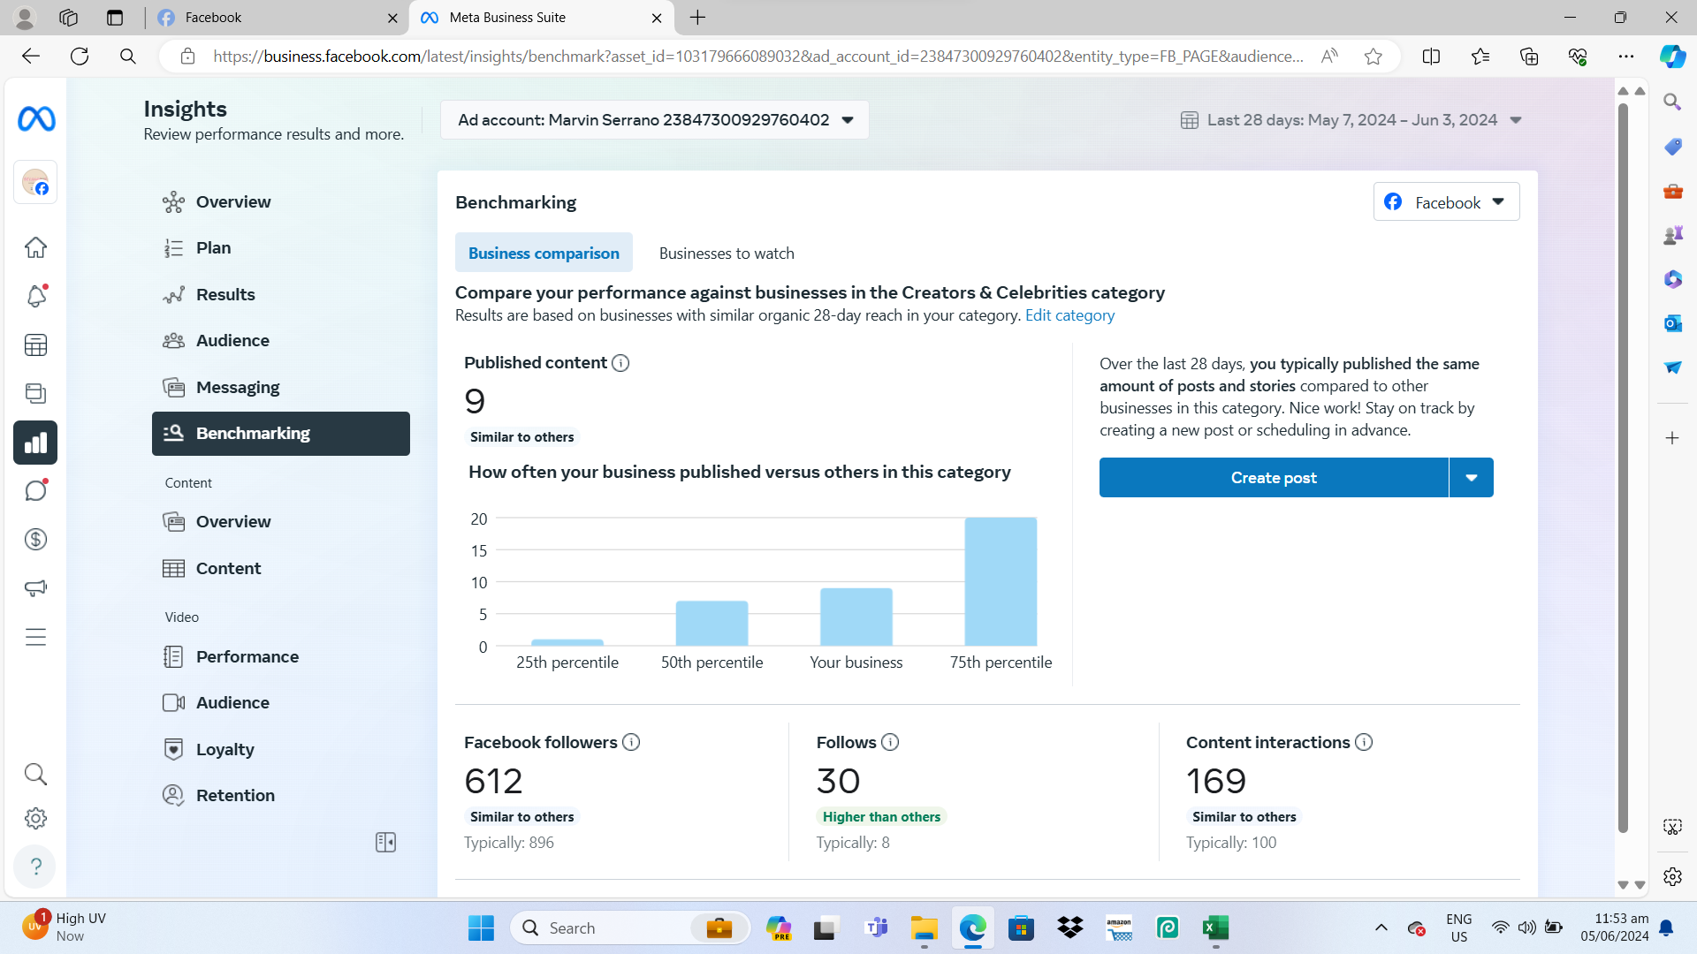Open Insights Overview menu item
The width and height of the screenshot is (1697, 954).
(x=280, y=202)
